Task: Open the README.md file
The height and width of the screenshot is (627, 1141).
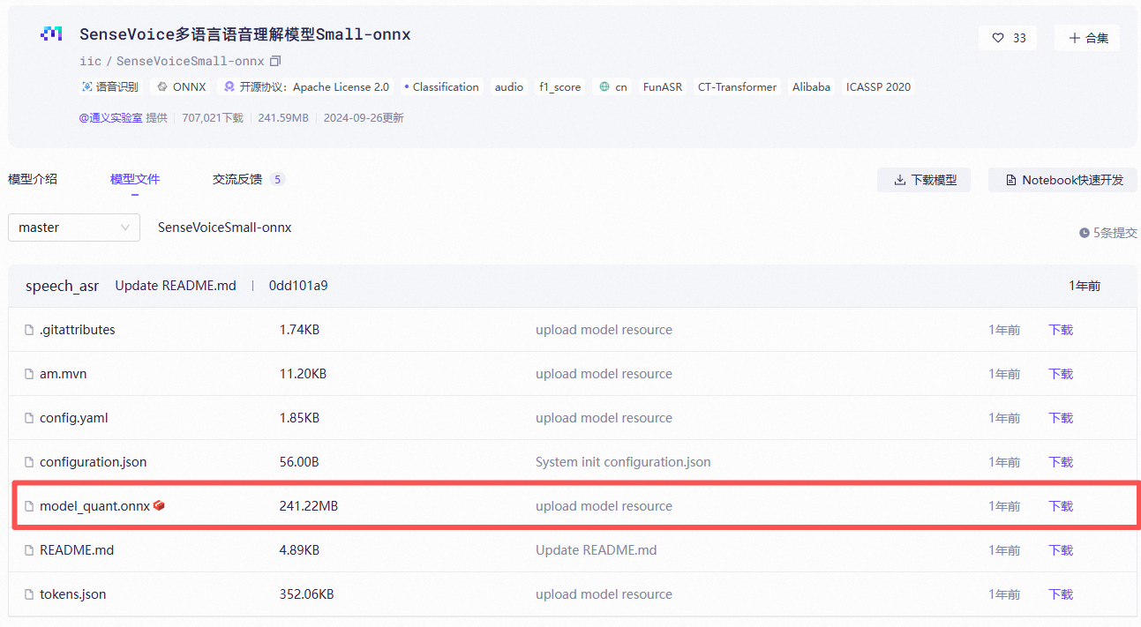Action: click(x=77, y=550)
